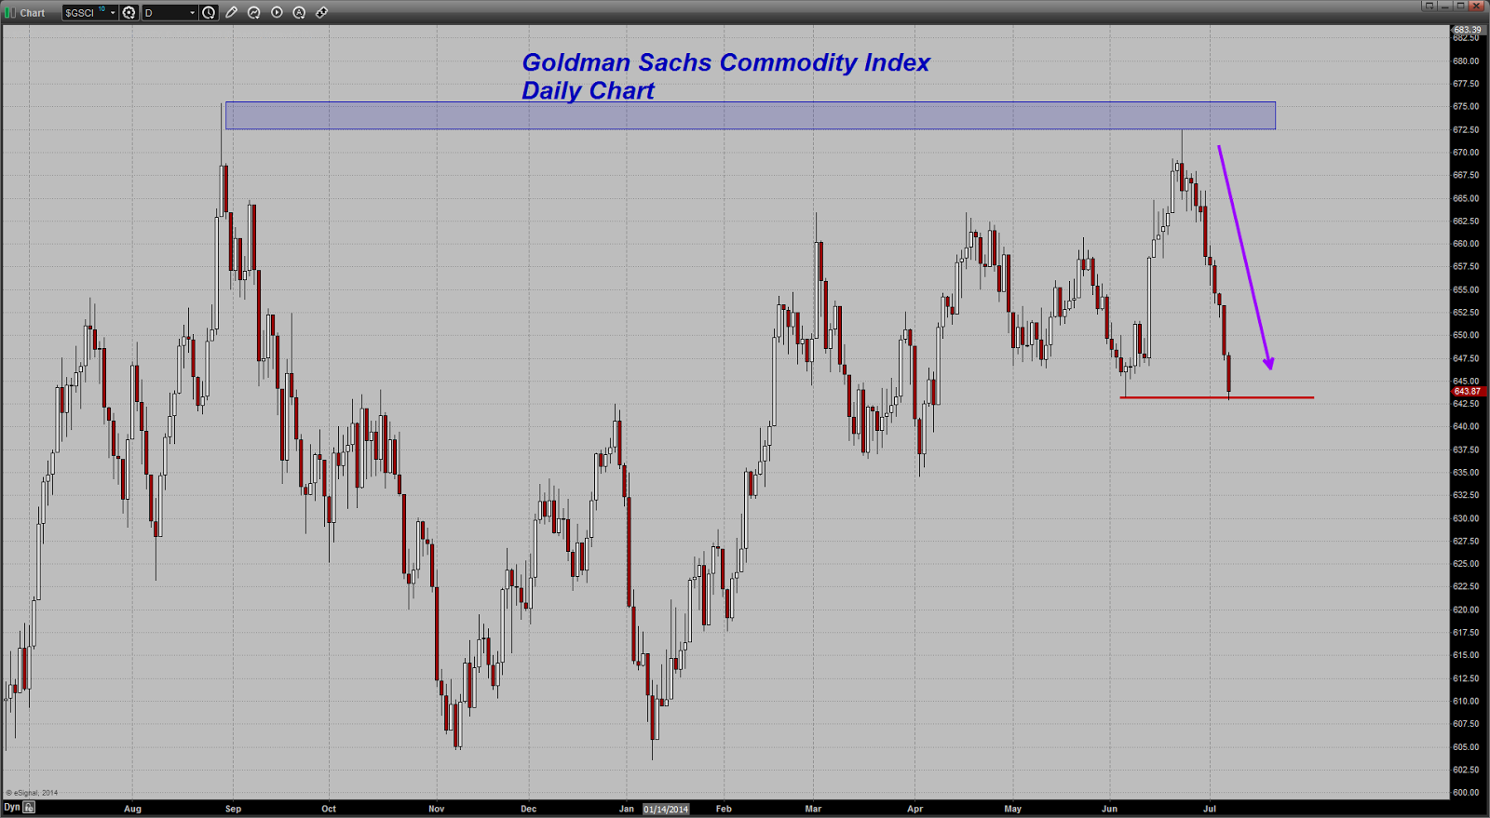The image size is (1490, 818).
Task: Click the Mar label on time axis
Action: [x=813, y=810]
